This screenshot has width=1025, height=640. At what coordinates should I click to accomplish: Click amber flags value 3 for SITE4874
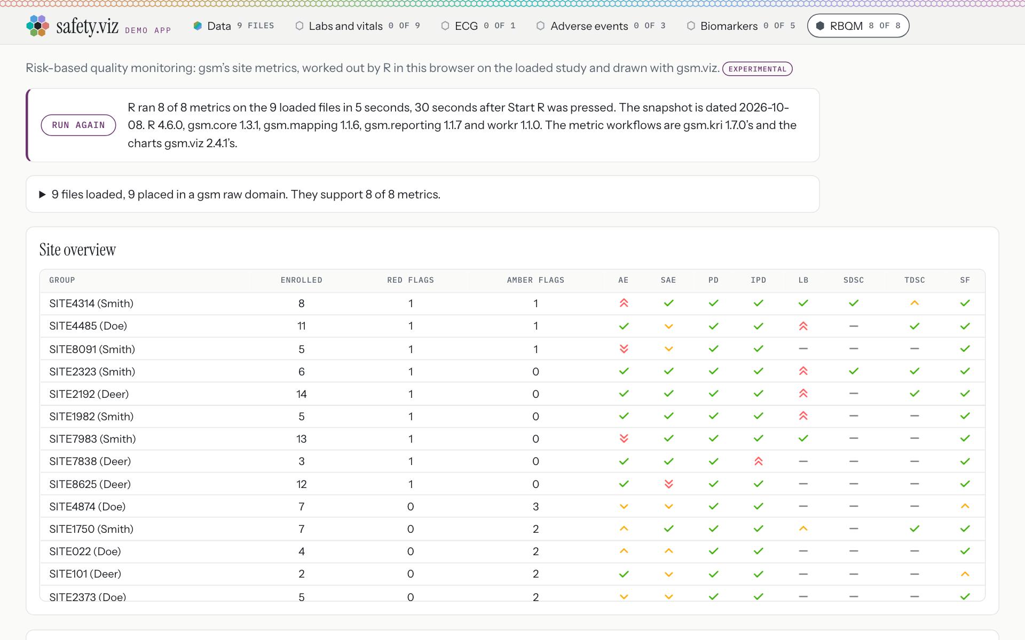coord(535,507)
